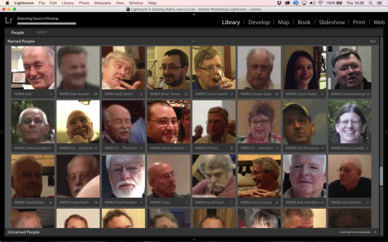Click the grid vertical scrollbar thumb
Viewport: 388px width, 242px height.
(x=381, y=176)
